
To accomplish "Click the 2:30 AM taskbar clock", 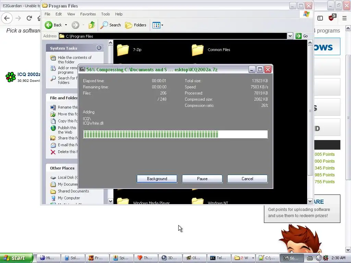I will click(x=338, y=258).
